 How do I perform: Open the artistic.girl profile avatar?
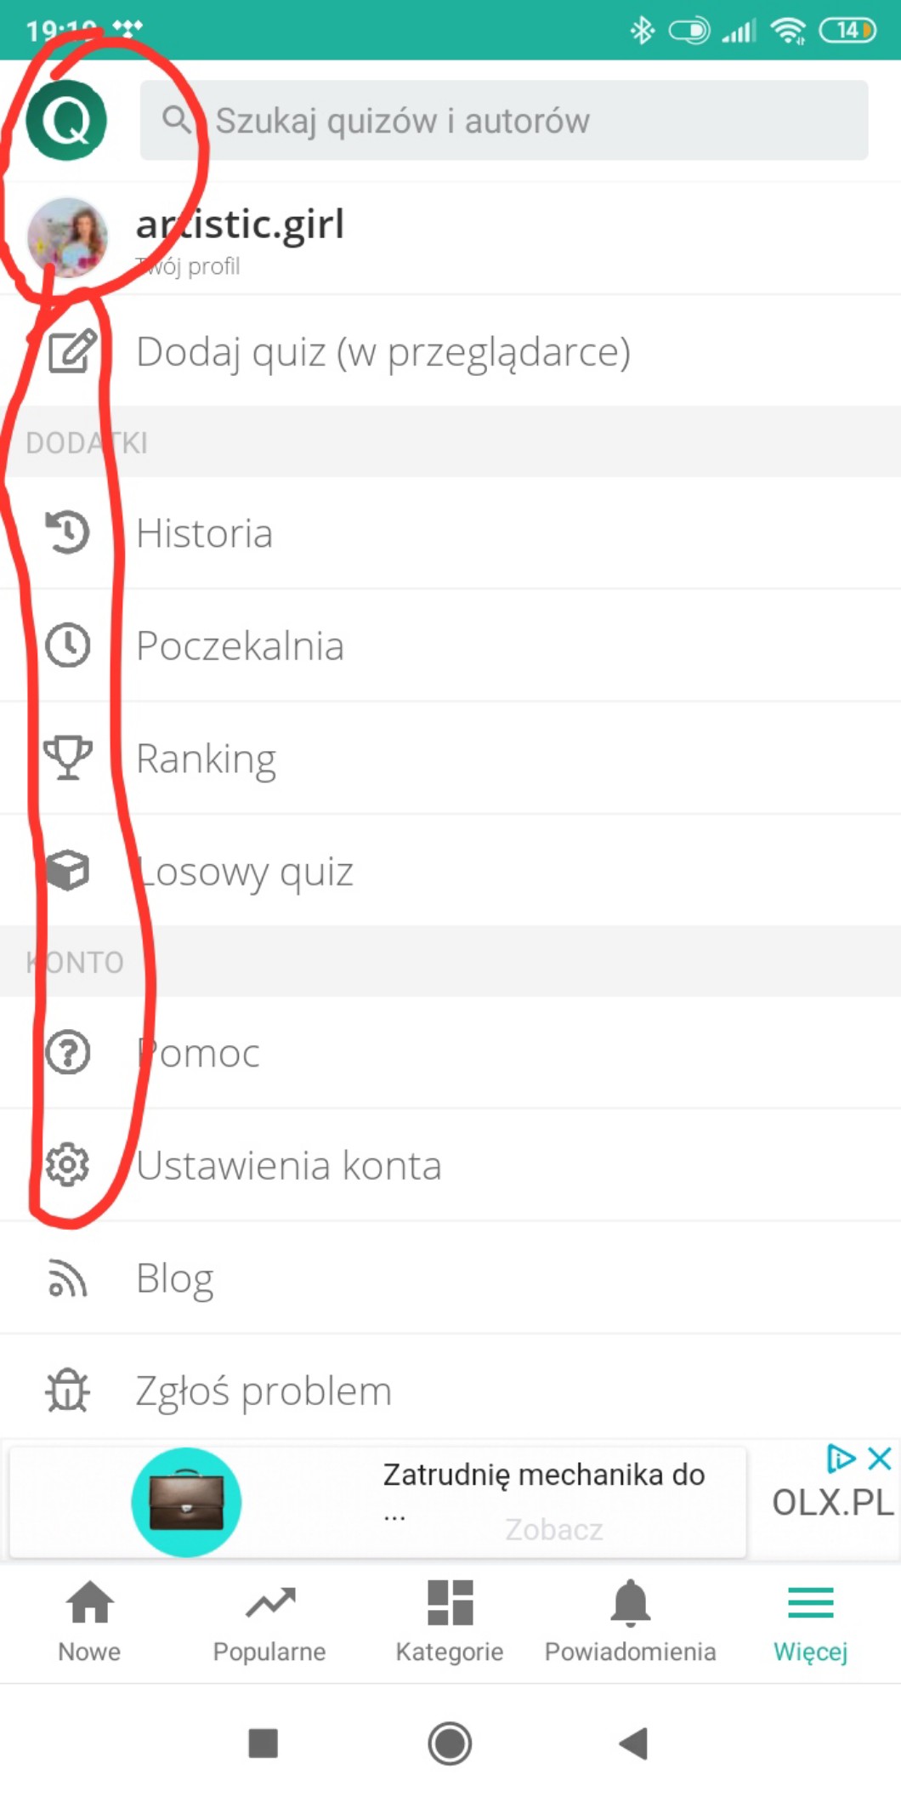click(67, 238)
